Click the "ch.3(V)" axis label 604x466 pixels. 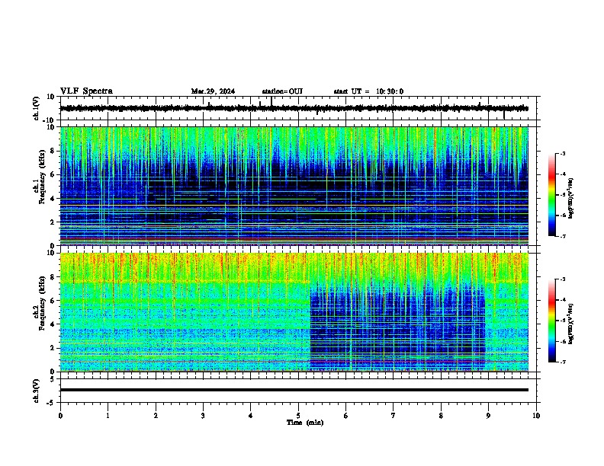(37, 391)
